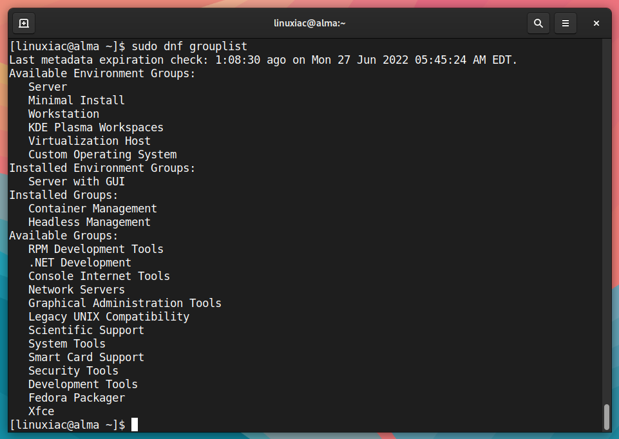
Task: Click the 'Server with GUI' entry
Action: coord(77,182)
